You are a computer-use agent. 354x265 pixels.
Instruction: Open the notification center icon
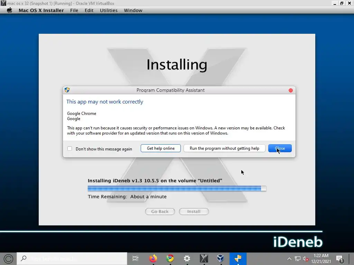pos(340,259)
